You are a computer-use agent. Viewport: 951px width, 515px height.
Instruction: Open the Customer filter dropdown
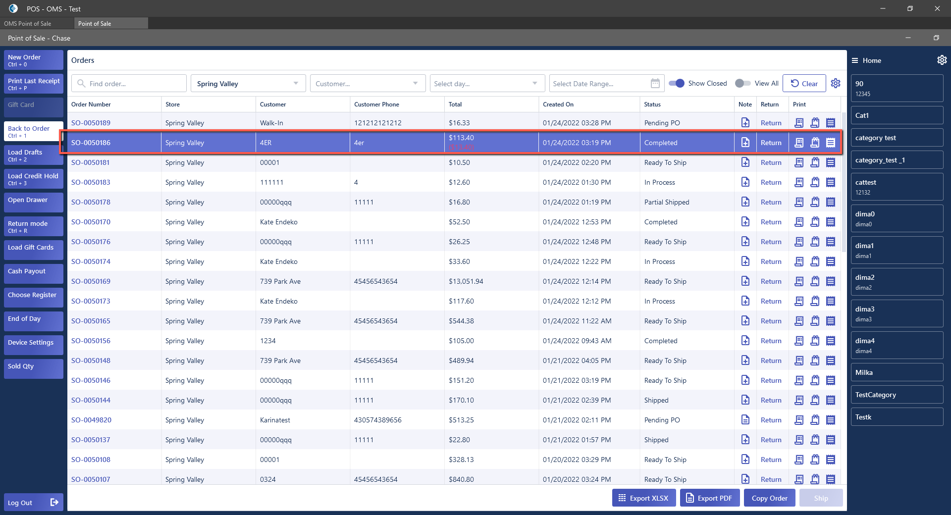point(415,83)
